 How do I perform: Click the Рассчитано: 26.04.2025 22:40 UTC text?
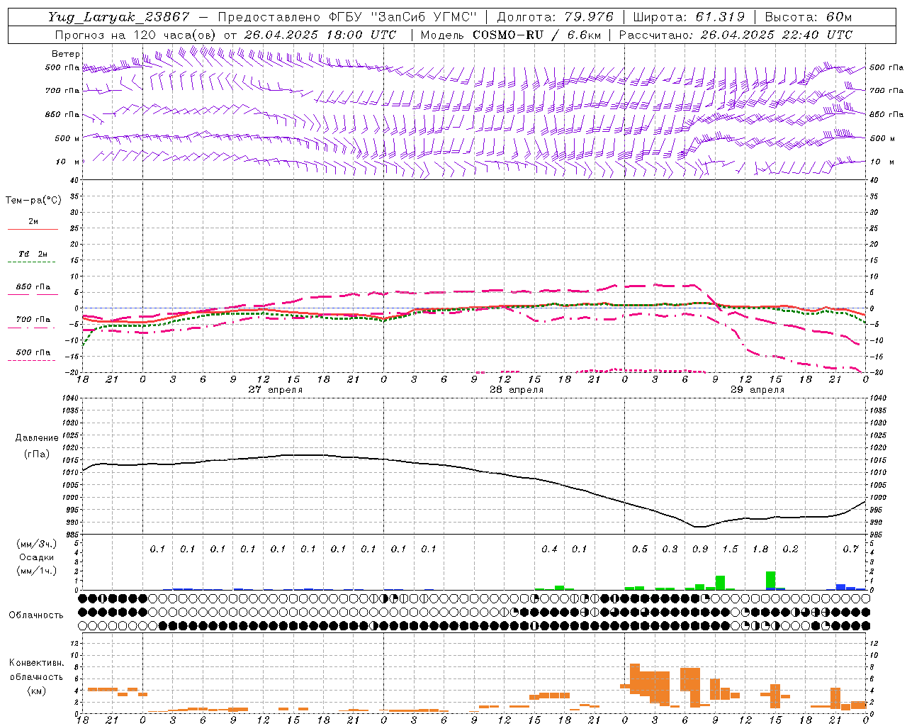pyautogui.click(x=736, y=35)
